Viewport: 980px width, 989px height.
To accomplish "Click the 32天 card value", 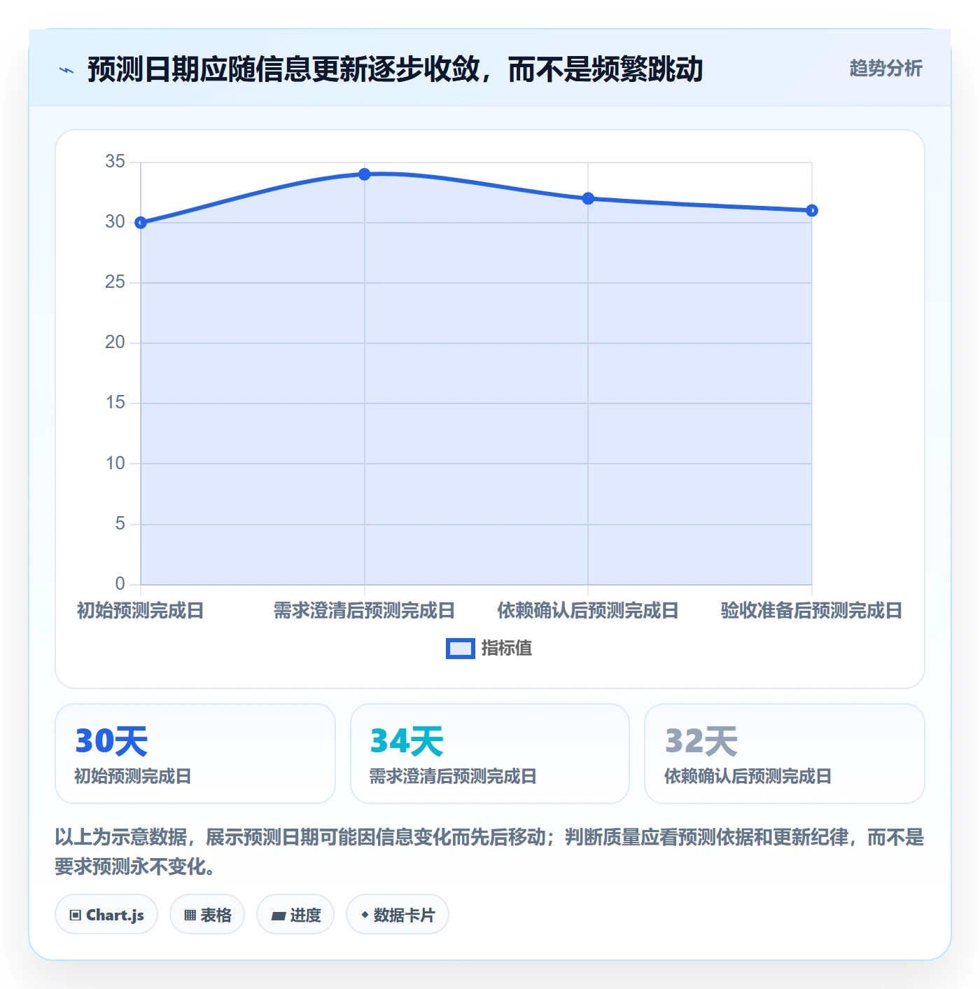I will (x=701, y=741).
